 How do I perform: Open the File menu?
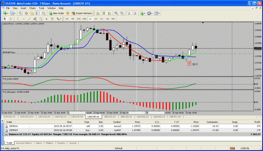coord(8,8)
